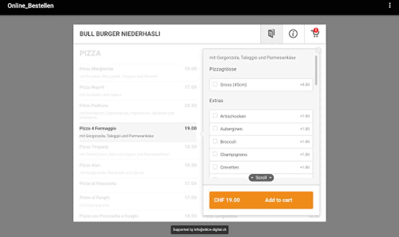Open the three-dot overflow menu
Screen dimensions: 399x237
pos(390,6)
